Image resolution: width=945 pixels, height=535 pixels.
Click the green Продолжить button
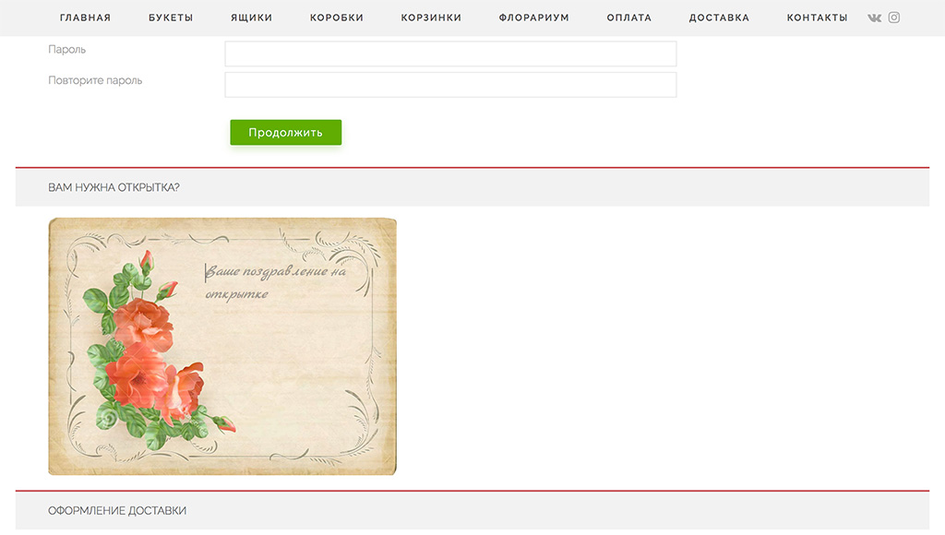286,133
